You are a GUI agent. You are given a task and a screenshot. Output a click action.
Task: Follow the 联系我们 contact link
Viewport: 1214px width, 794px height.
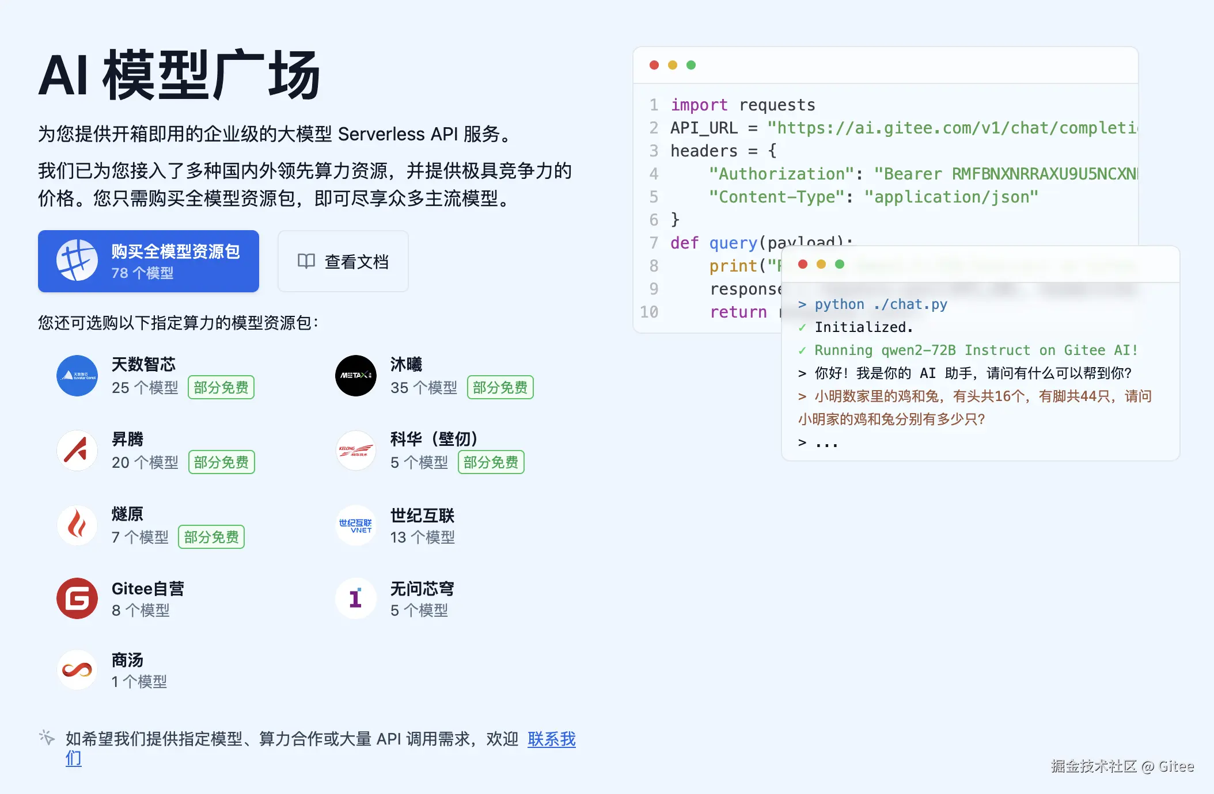(551, 739)
